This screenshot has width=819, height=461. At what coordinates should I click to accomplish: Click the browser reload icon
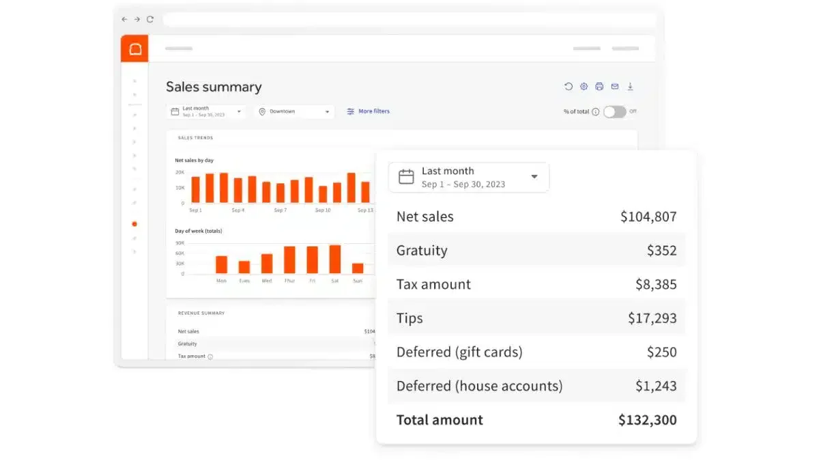pos(150,20)
